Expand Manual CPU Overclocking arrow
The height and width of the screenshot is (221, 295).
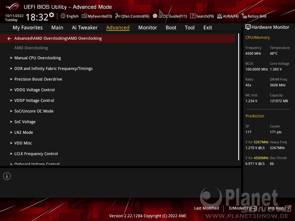pos(11,58)
